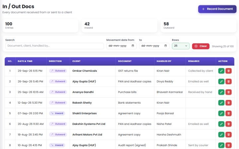Delete the Omkar Chemicals entry
The image size is (239, 149).
tap(228, 71)
